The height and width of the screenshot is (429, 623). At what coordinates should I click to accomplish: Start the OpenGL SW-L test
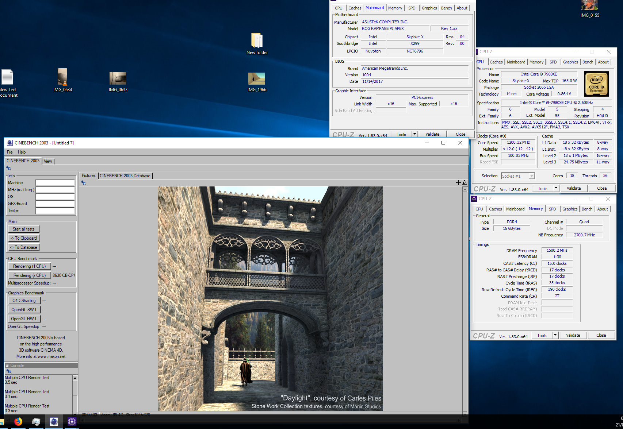click(x=24, y=310)
